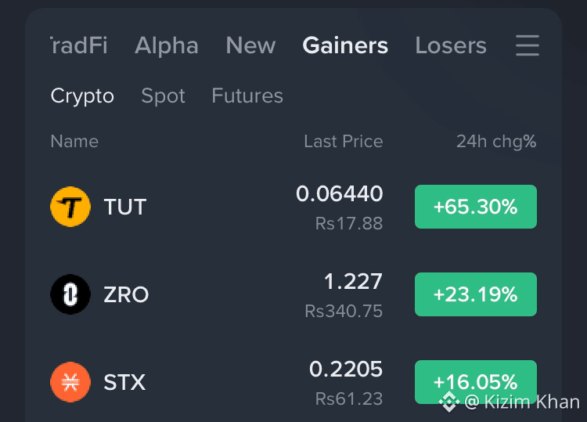Sort by Name column header
This screenshot has width=587, height=422.
[x=74, y=142]
